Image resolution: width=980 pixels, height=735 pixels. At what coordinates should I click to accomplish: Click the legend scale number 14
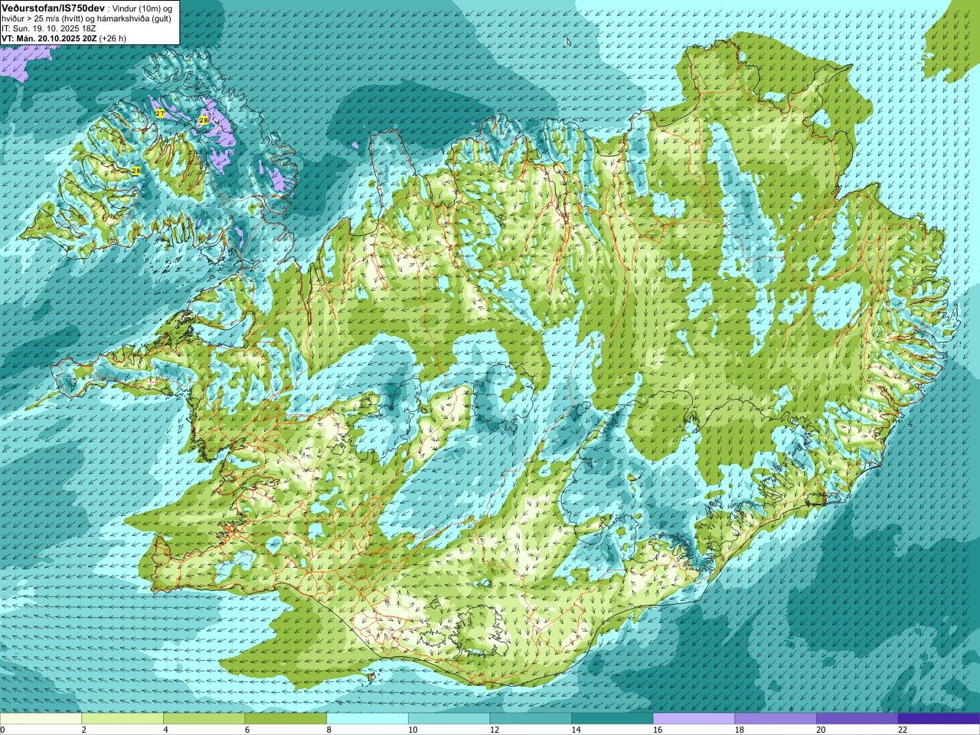pyautogui.click(x=576, y=730)
